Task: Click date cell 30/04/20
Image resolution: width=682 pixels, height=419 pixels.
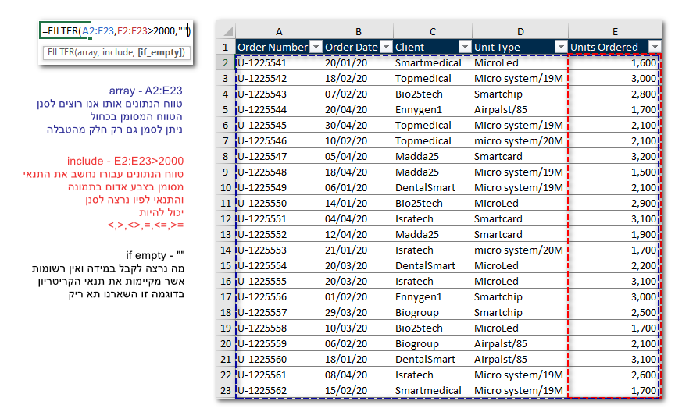Action: [x=358, y=125]
